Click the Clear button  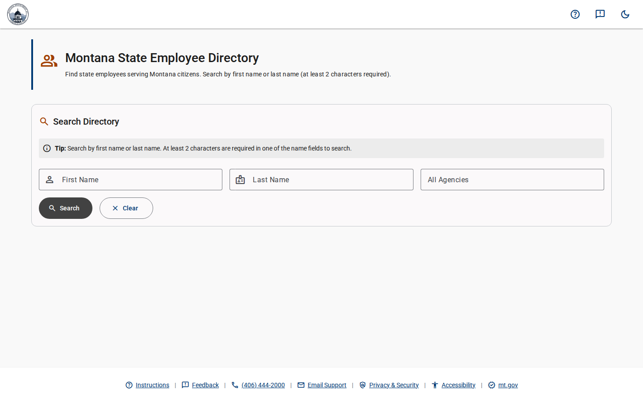tap(126, 208)
